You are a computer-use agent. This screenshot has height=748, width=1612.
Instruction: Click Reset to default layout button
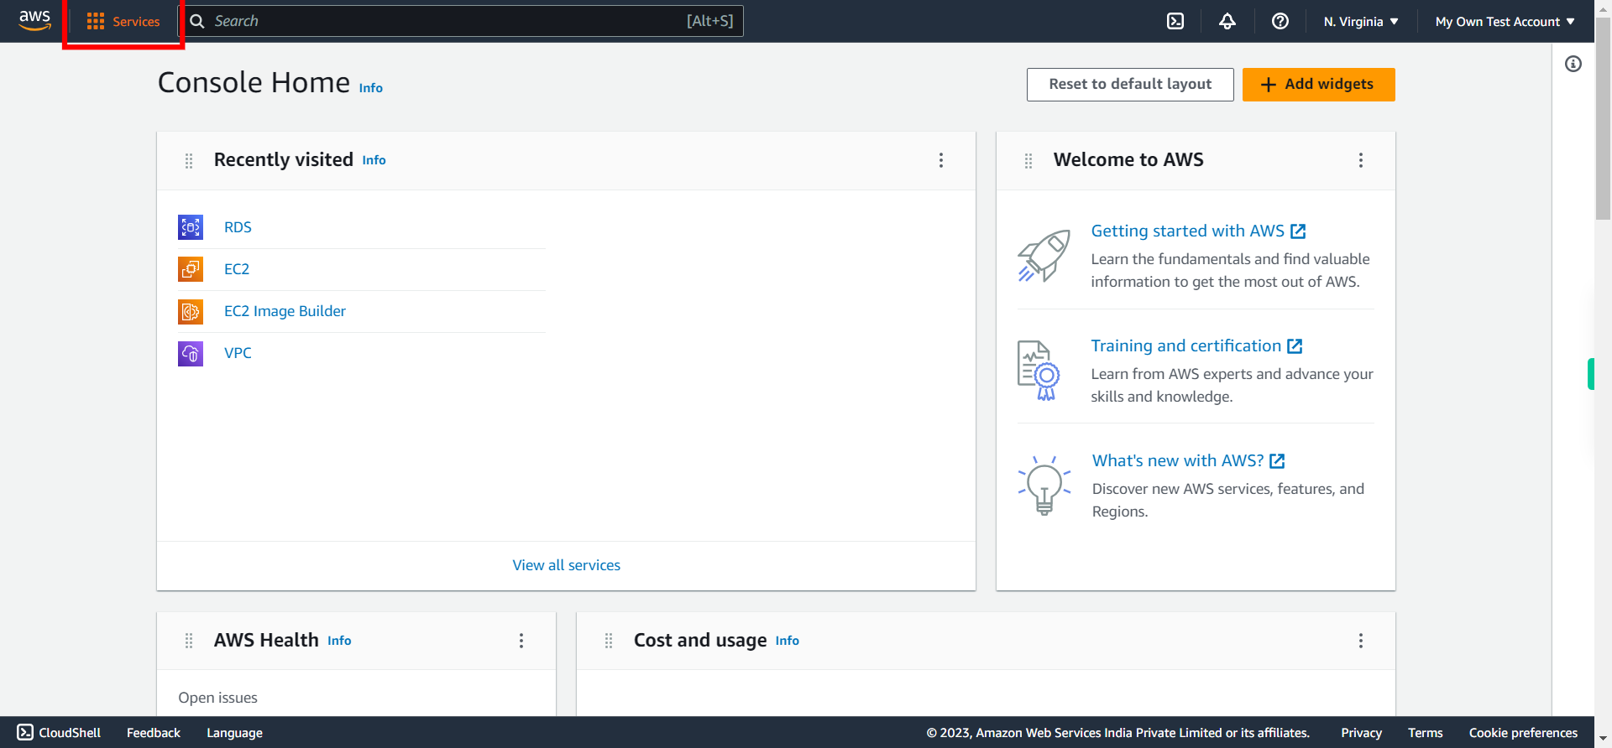point(1130,84)
